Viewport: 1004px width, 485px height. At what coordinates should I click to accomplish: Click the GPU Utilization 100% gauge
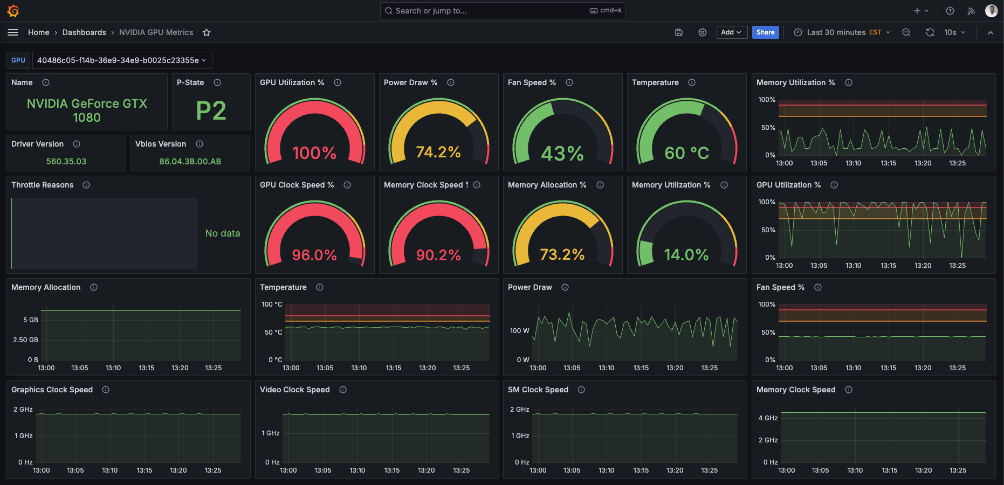[315, 131]
